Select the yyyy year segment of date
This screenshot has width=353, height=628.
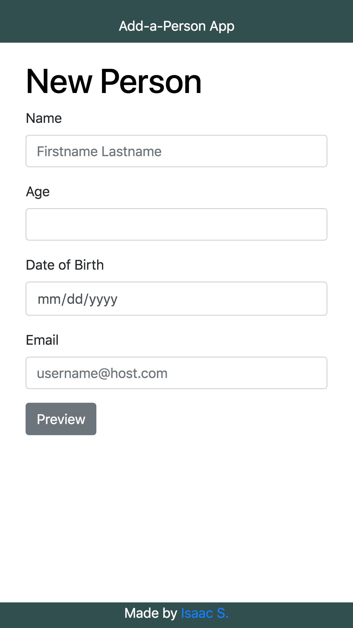click(103, 299)
